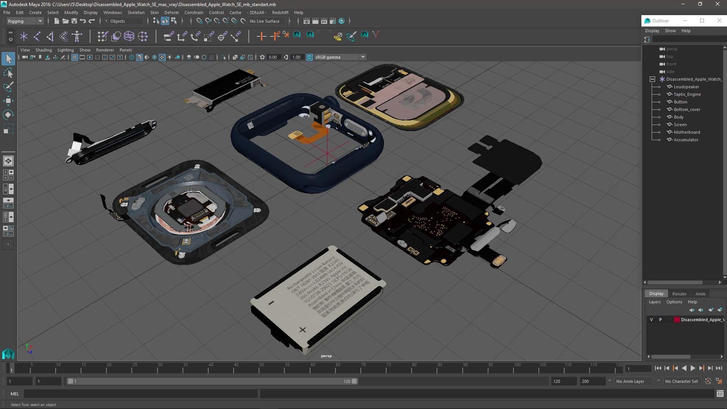Click the Redo arrow icon

92,21
